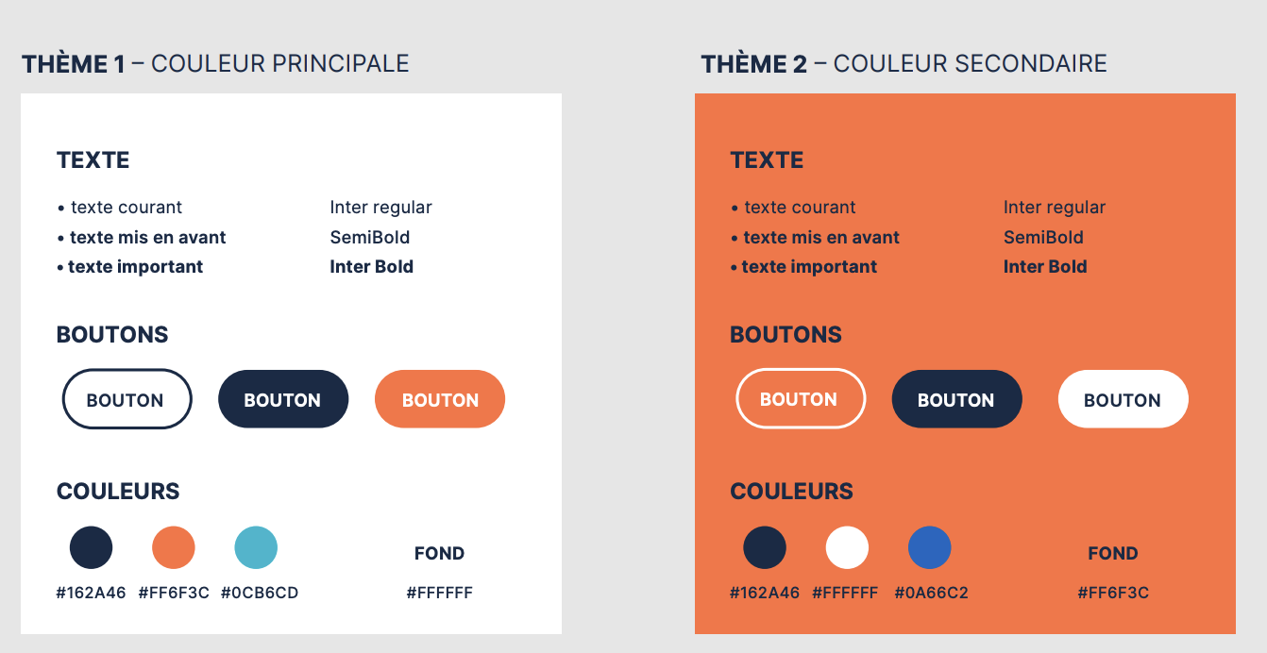Viewport: 1267px width, 653px height.
Task: Click the white filled BOUTON in Thème 2
Action: 1123,399
